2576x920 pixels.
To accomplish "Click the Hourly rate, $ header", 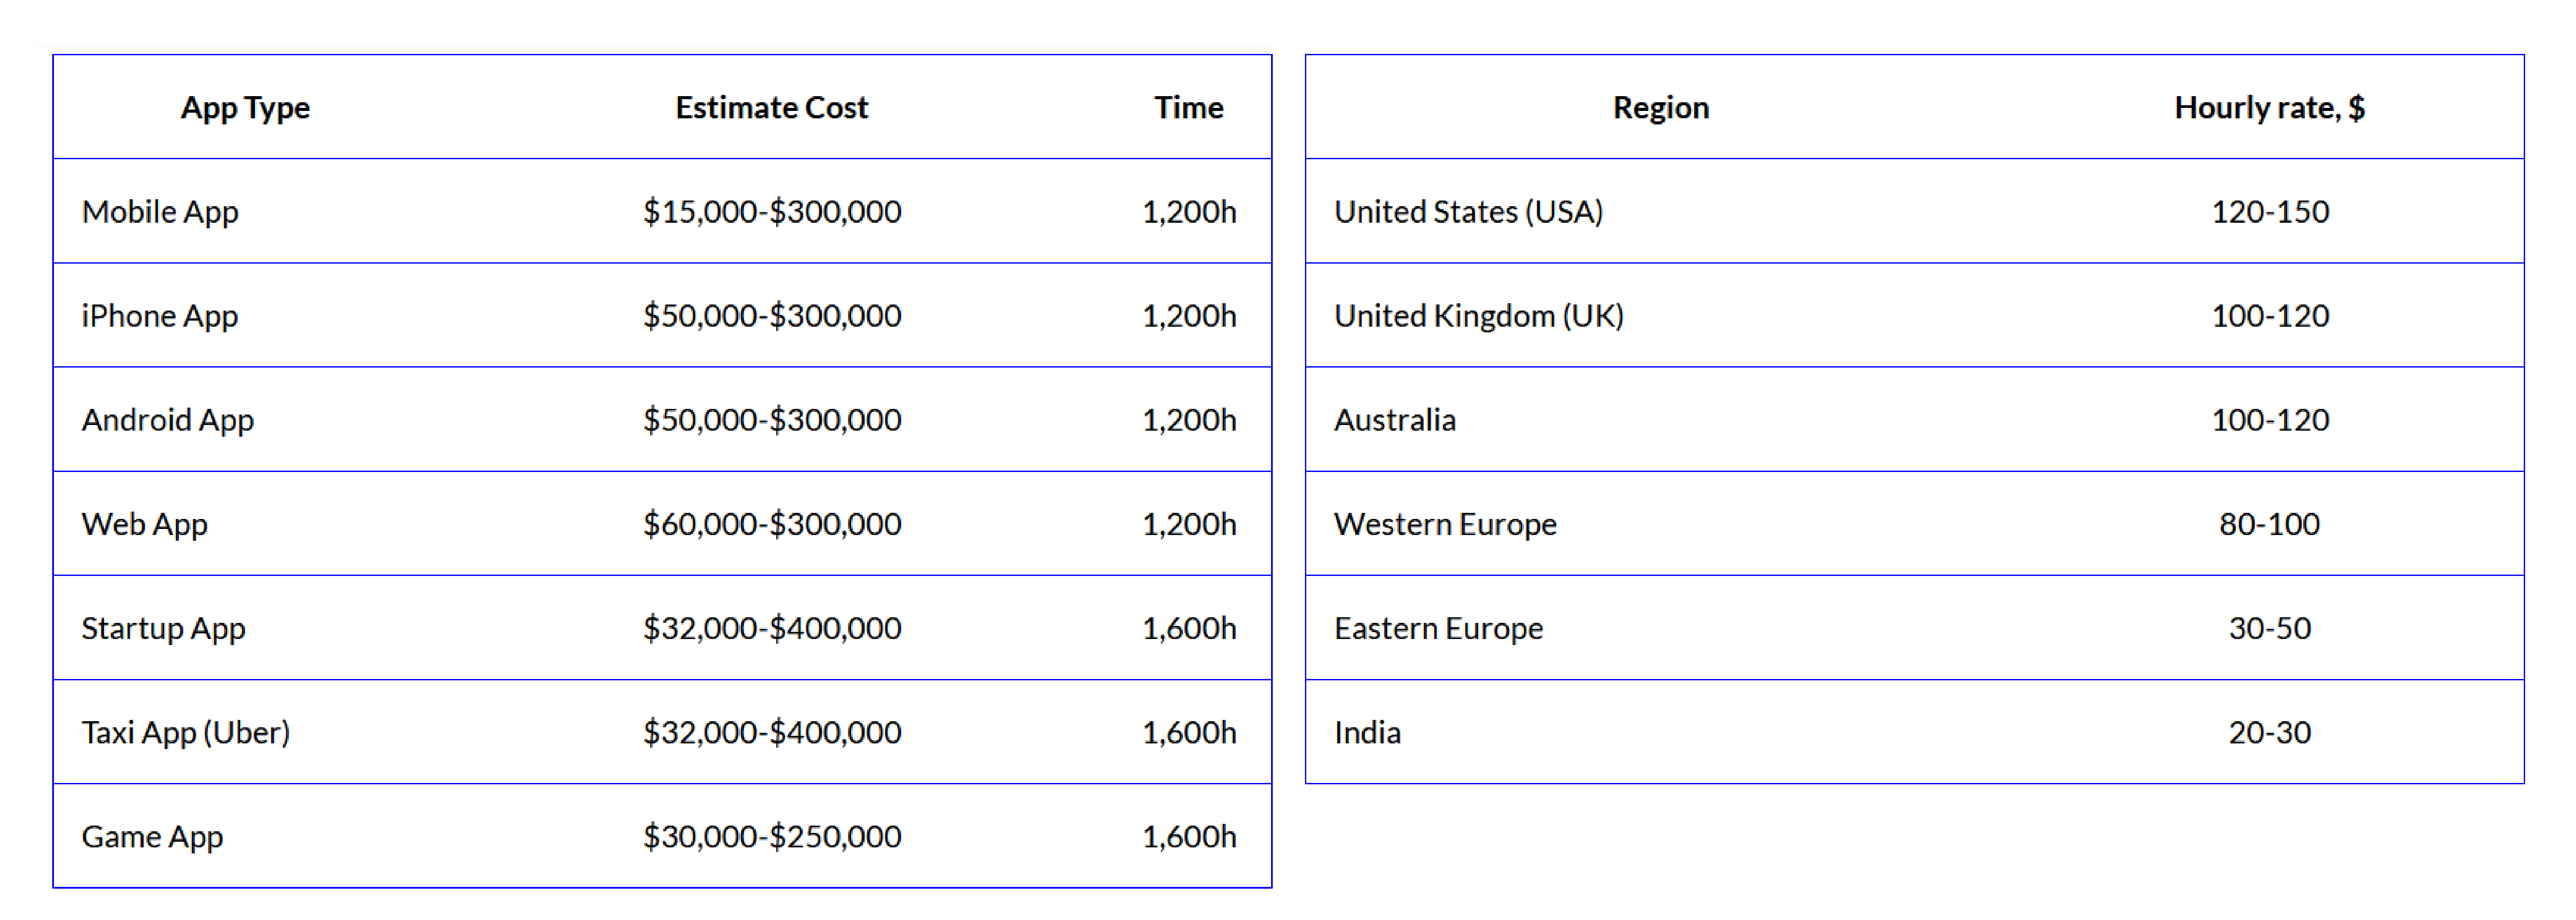I will click(x=2269, y=108).
